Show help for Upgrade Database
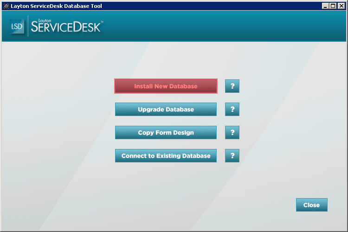 click(x=232, y=109)
